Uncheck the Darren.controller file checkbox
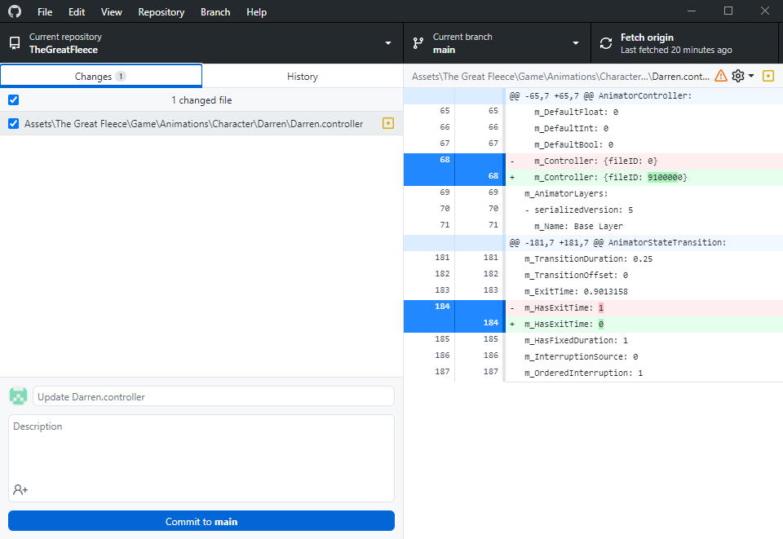Screen dimensions: 783x539 click(14, 123)
